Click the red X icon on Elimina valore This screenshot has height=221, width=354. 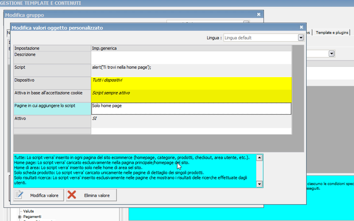(x=72, y=195)
